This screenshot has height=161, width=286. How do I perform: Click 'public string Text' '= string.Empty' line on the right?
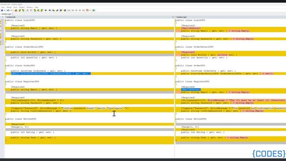[214, 138]
